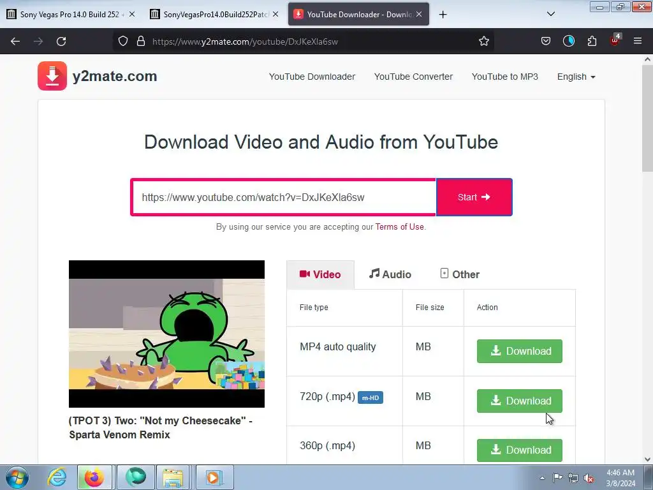
Task: Open uBlock Origin extension icon
Action: 615,40
